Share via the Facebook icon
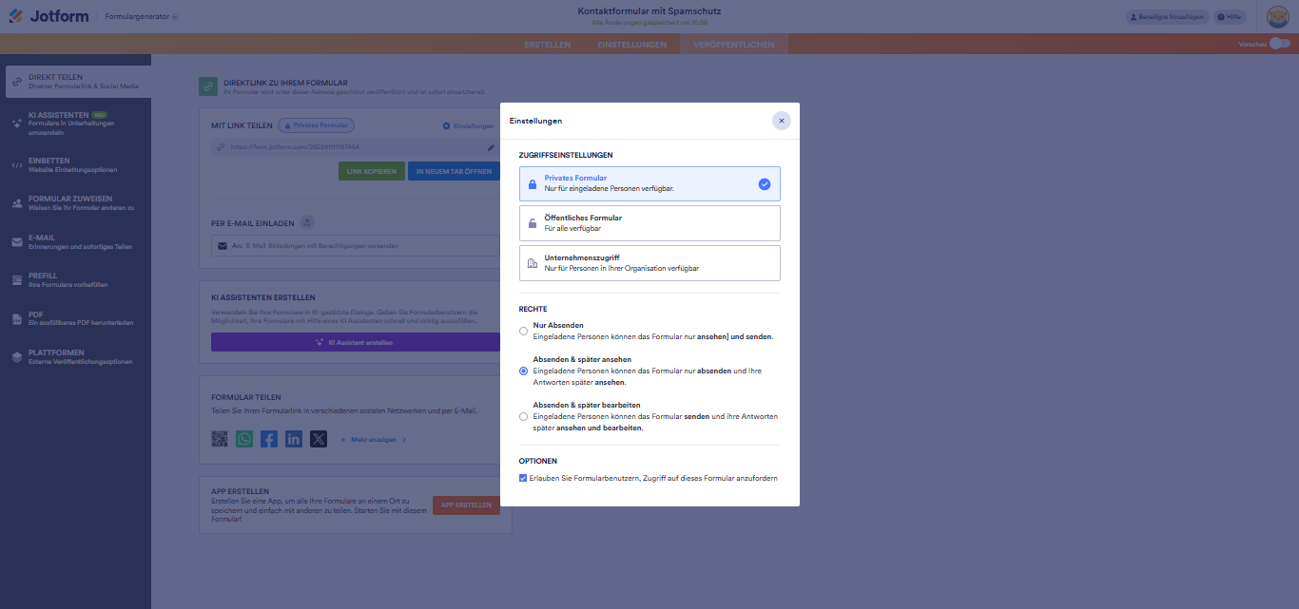Screen dimensions: 1299x609 tap(269, 439)
